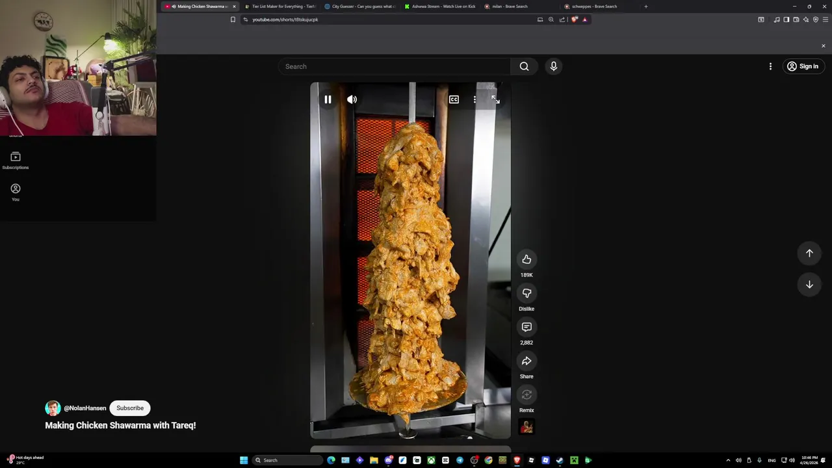Expand the Short to fullscreen
Viewport: 832px width, 468px height.
pos(495,99)
